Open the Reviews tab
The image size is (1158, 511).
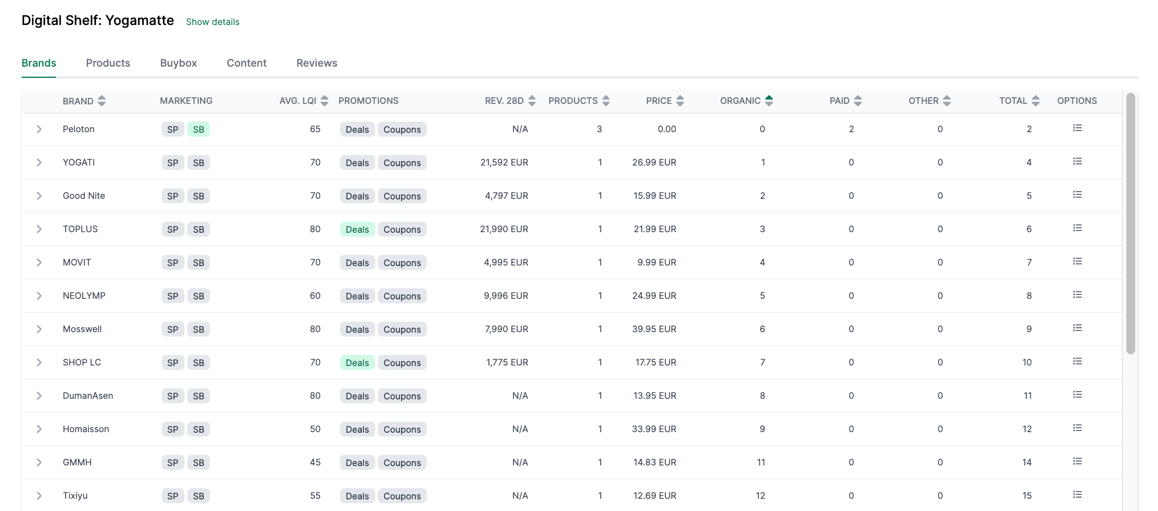point(317,63)
